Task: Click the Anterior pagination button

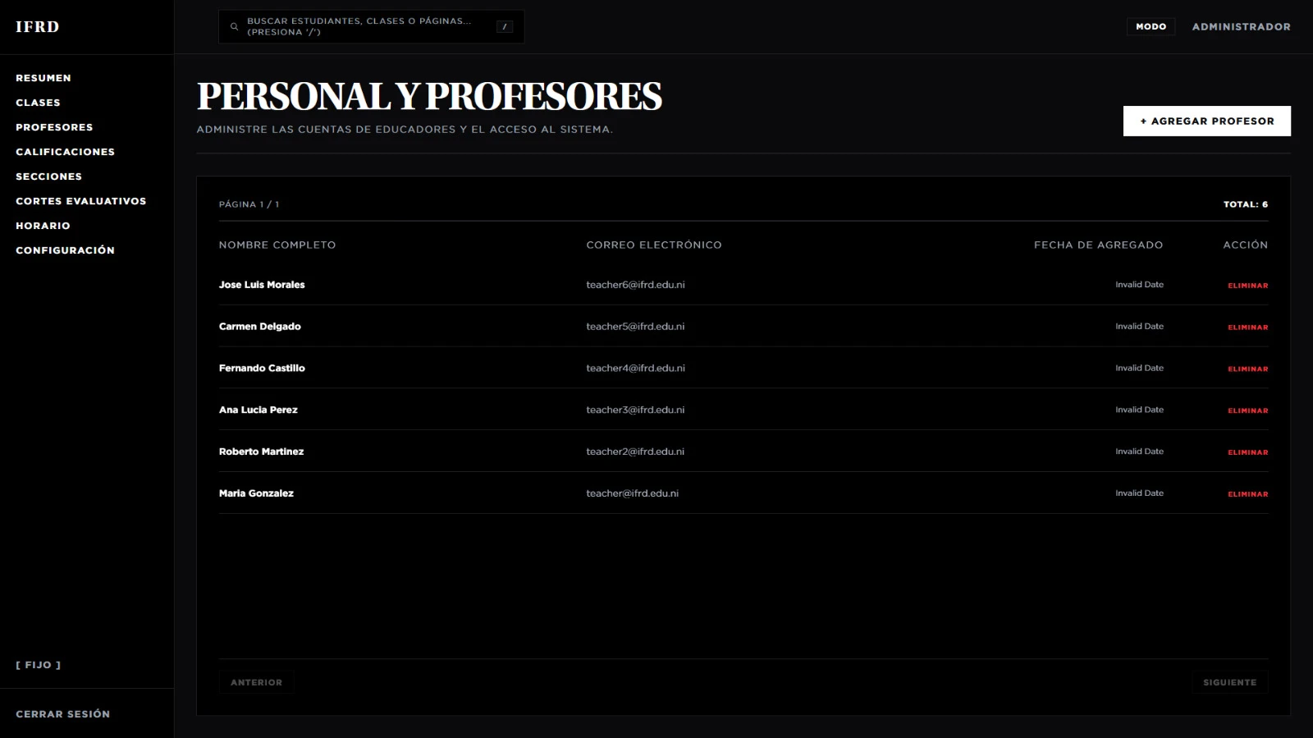Action: [x=256, y=682]
